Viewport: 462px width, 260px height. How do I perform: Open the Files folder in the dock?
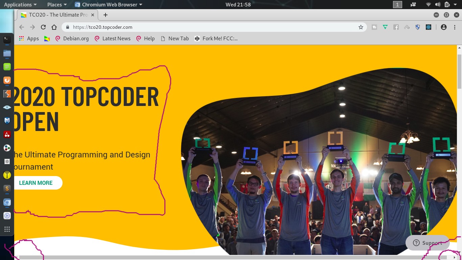pos(7,53)
